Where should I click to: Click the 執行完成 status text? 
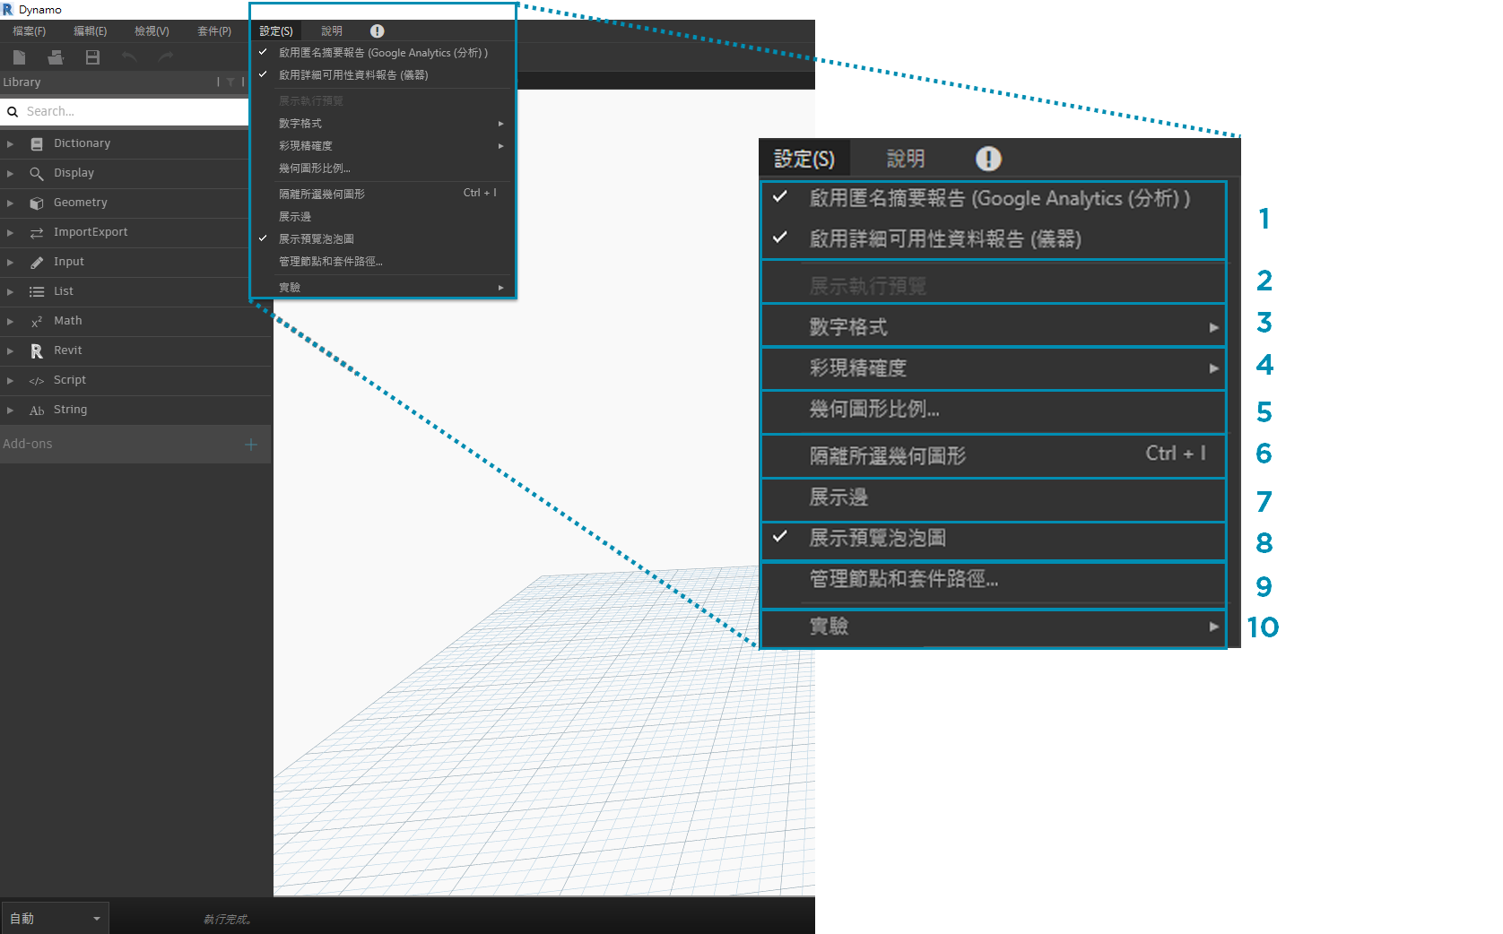click(227, 919)
